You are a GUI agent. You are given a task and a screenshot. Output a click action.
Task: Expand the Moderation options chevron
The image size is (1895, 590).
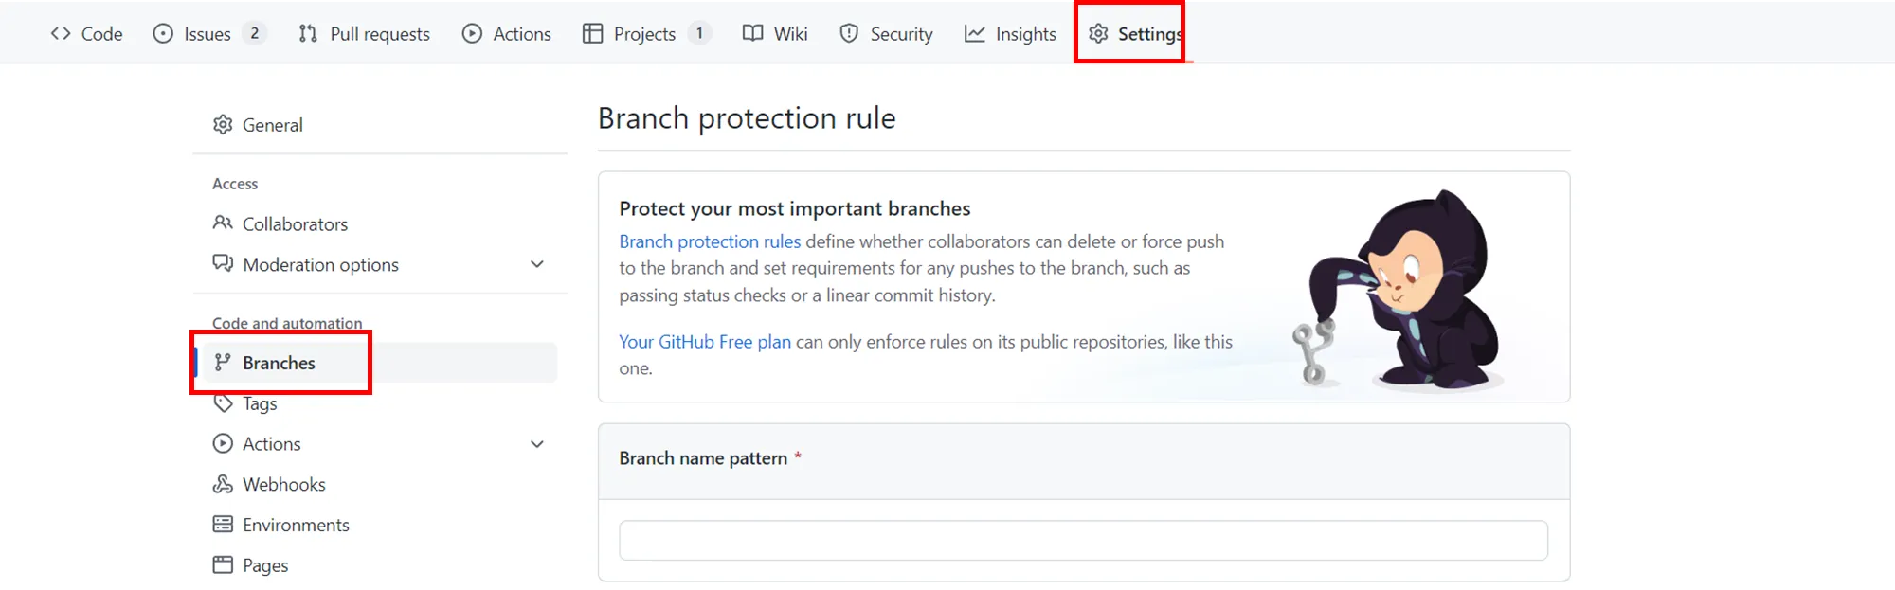pyautogui.click(x=537, y=264)
